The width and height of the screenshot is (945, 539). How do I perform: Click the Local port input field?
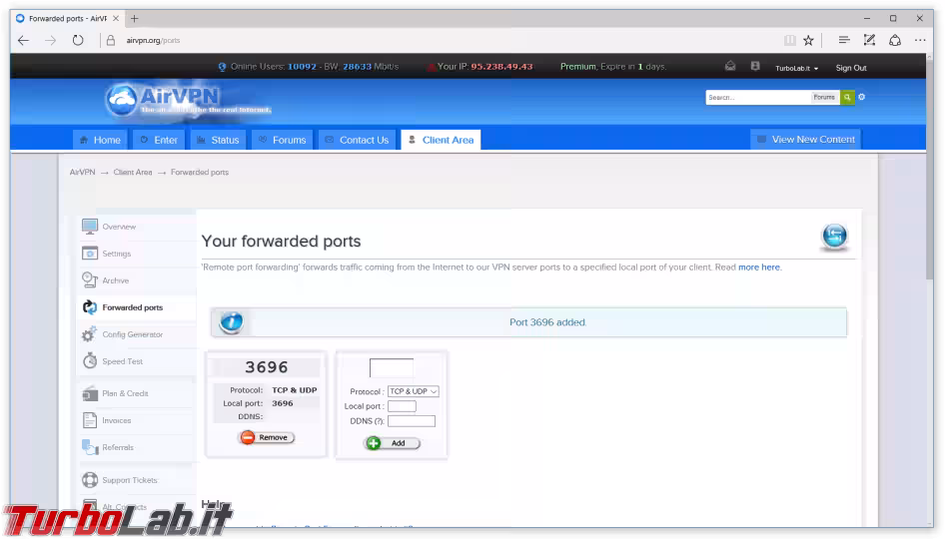point(402,406)
